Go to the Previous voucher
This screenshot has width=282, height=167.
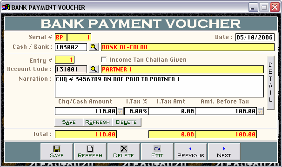[190, 152]
